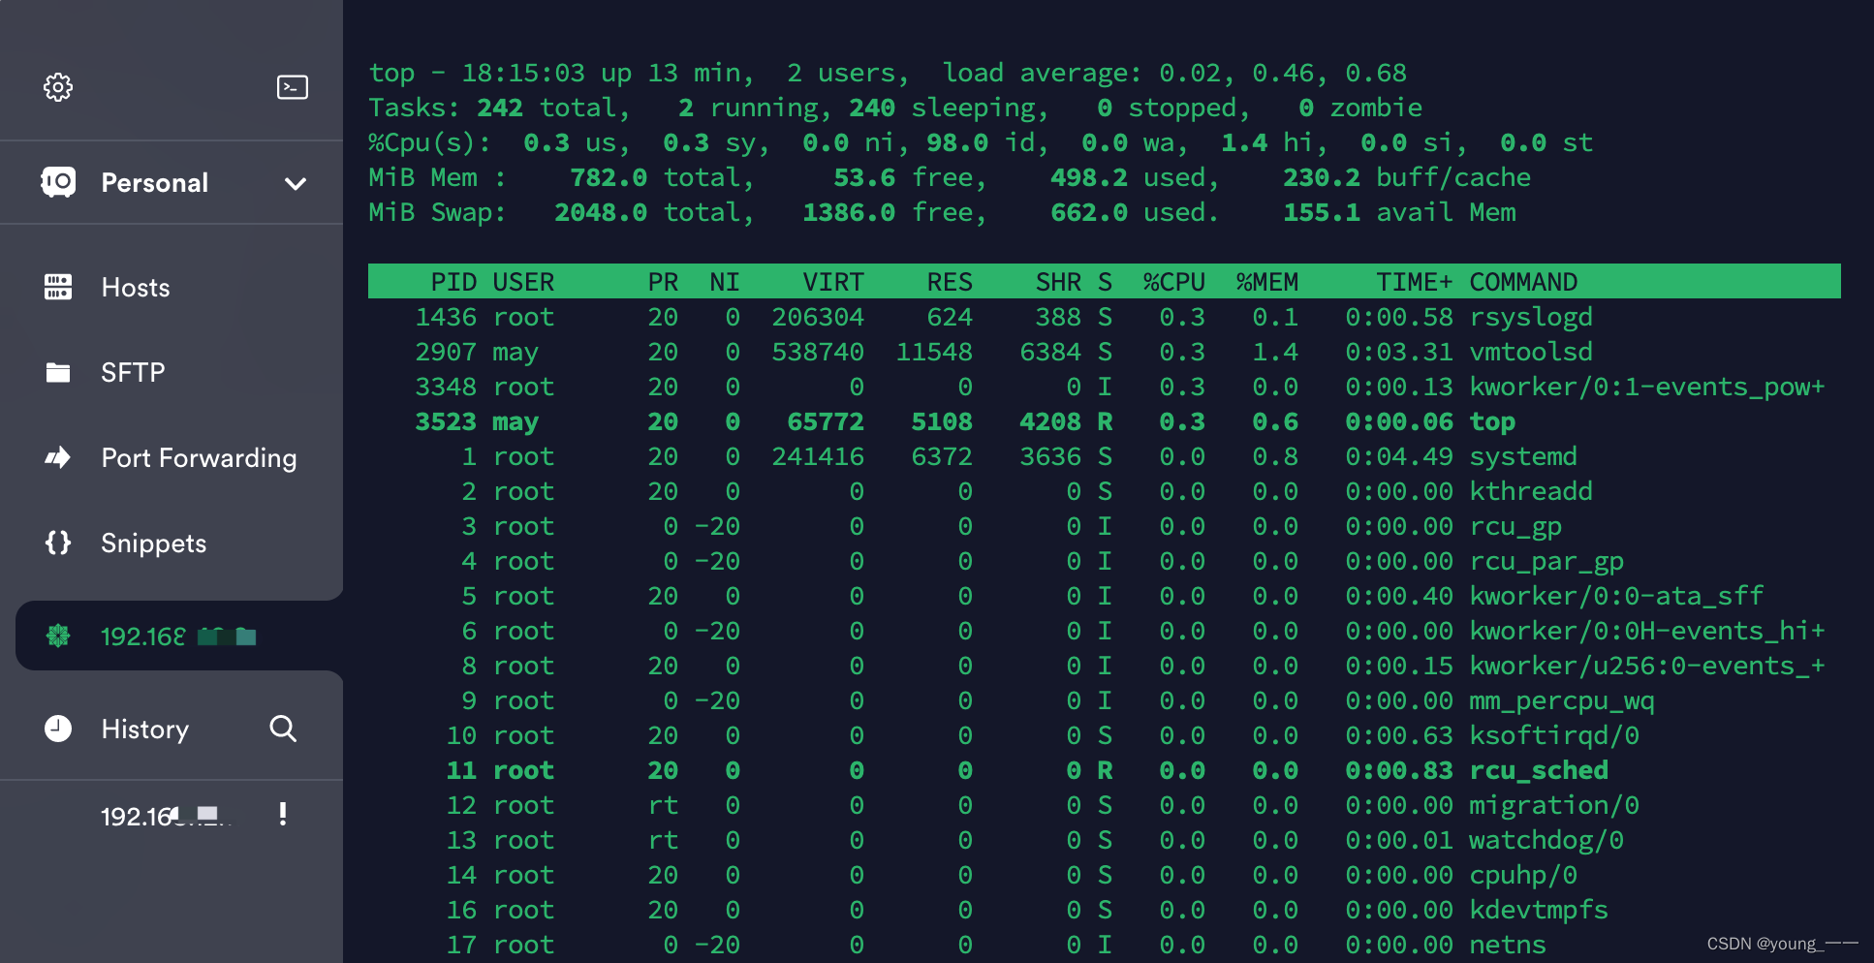Select the kthreadd process row
Image resolution: width=1874 pixels, height=963 pixels.
click(1105, 491)
